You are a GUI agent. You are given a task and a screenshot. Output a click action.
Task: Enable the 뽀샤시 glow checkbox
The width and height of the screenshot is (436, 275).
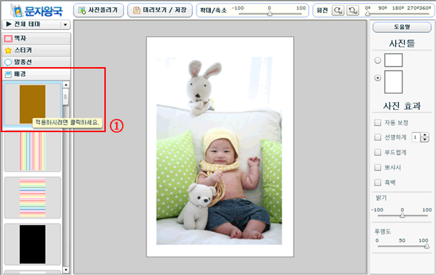click(x=377, y=167)
